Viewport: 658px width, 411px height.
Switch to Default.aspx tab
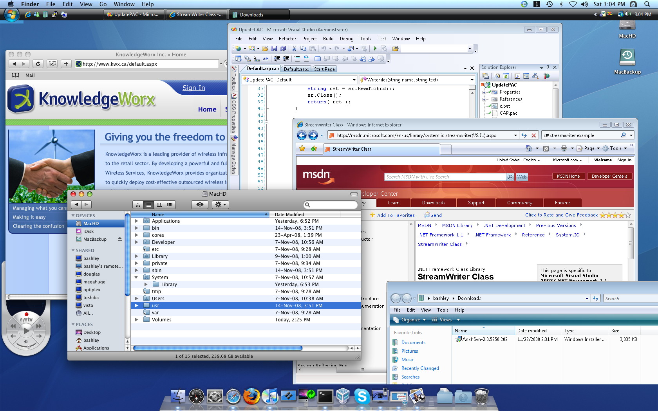coord(296,69)
